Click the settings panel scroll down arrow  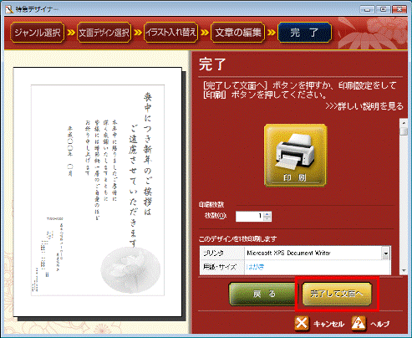coord(404,270)
